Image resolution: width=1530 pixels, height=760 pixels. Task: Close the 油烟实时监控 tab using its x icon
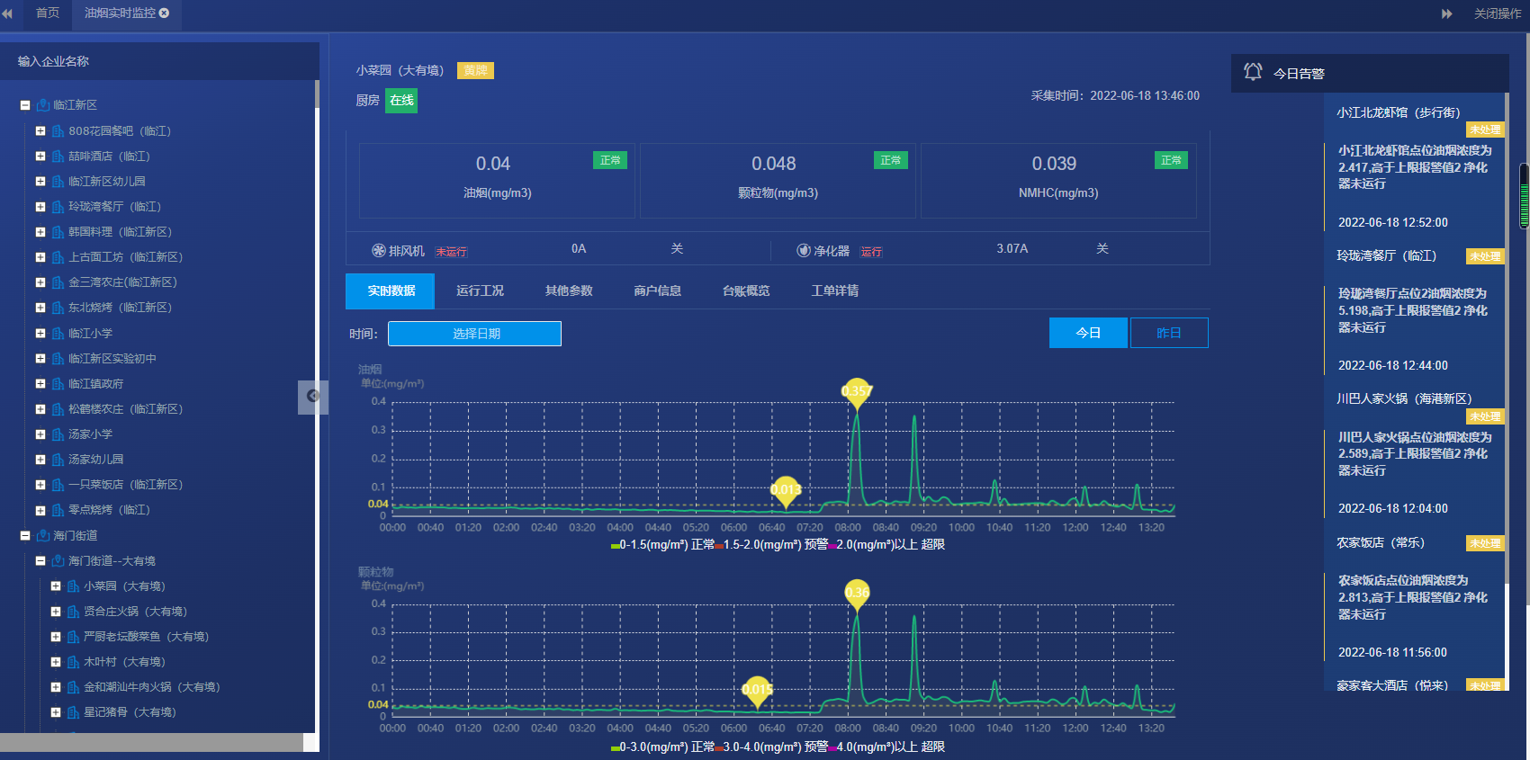pyautogui.click(x=164, y=13)
